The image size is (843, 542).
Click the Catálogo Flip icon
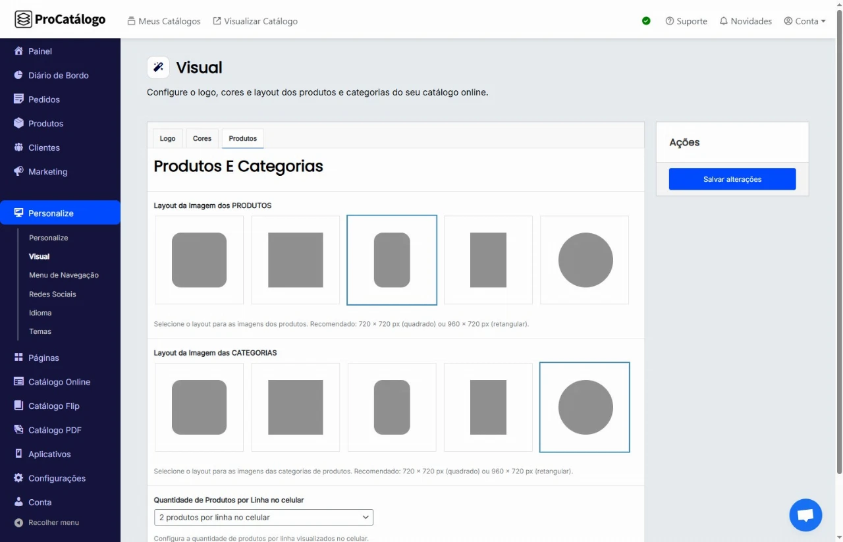tap(18, 406)
